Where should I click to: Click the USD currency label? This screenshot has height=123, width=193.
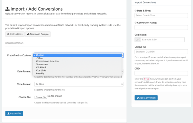click(x=138, y=40)
